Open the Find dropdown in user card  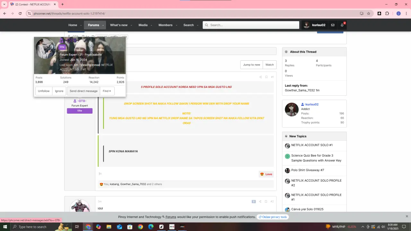[x=107, y=91]
